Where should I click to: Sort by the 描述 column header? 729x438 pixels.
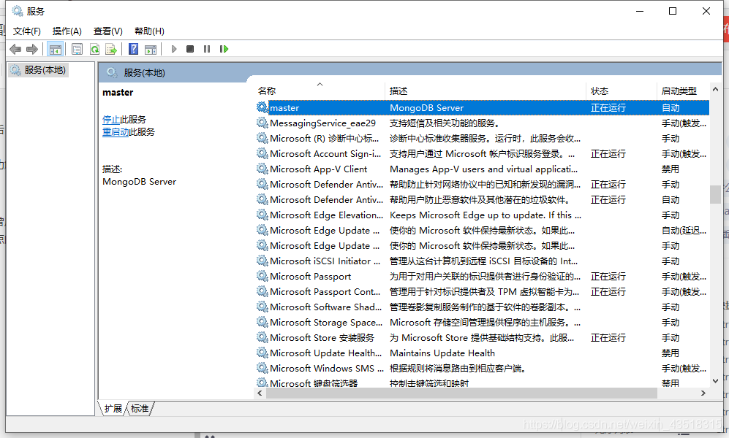pos(486,91)
